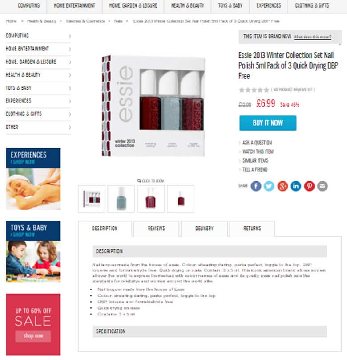Screen dimensions: 347x360
Task: Share on LinkedIn icon
Action: pos(296,186)
